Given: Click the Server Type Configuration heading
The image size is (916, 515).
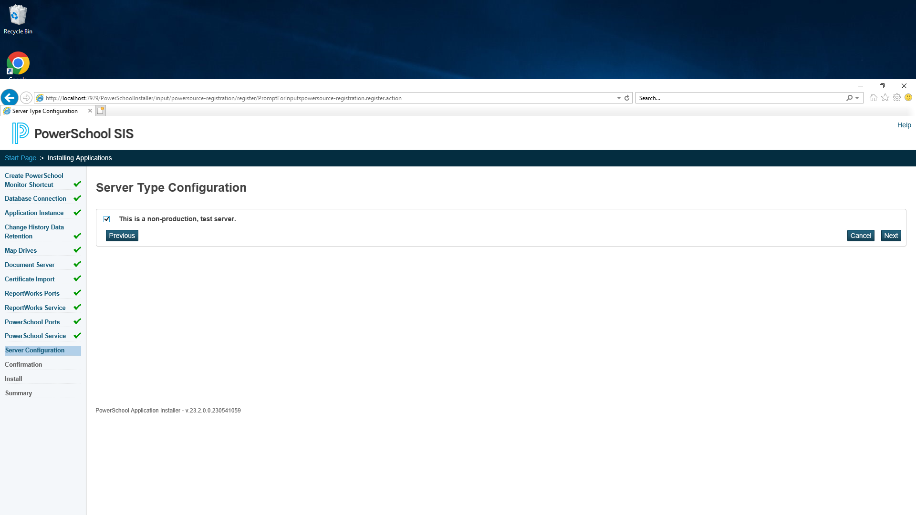Looking at the screenshot, I should point(171,187).
